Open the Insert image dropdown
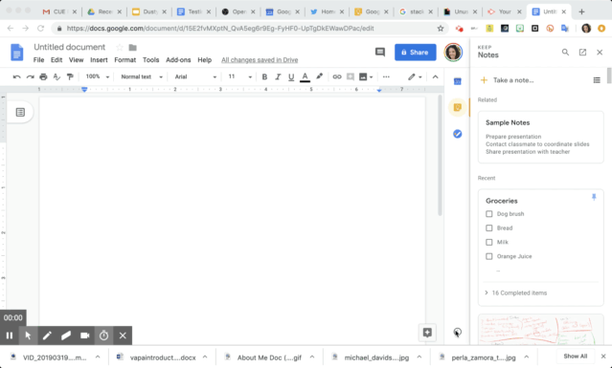Screen dimensions: 612x368 coord(366,77)
